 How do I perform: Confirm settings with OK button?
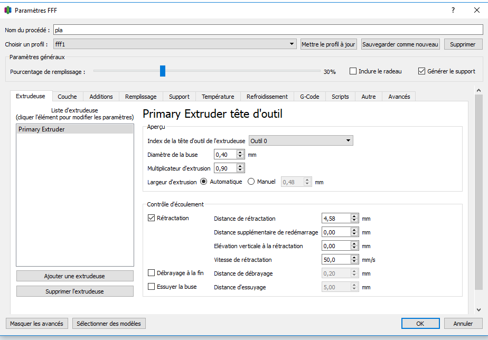coord(420,324)
